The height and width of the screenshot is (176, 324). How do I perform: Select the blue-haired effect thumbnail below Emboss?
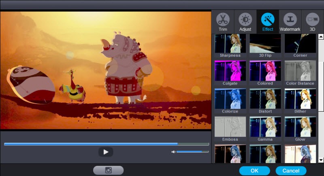[x=230, y=154]
